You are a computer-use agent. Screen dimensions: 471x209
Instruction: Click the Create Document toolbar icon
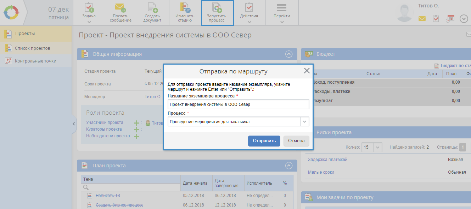point(152,8)
